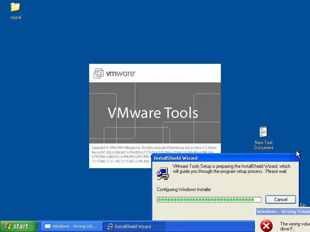Click the InstallShield Wizard title bar
This screenshot has height=232, width=310.
(x=226, y=158)
